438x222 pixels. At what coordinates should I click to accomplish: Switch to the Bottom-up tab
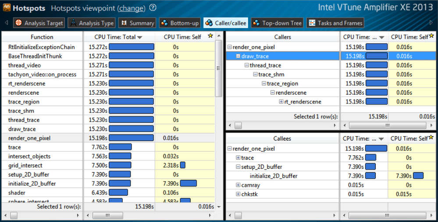[x=180, y=23]
